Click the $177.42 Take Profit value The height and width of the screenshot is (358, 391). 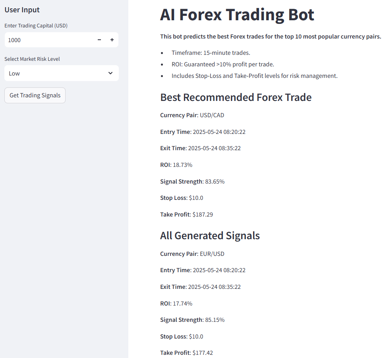tap(203, 353)
